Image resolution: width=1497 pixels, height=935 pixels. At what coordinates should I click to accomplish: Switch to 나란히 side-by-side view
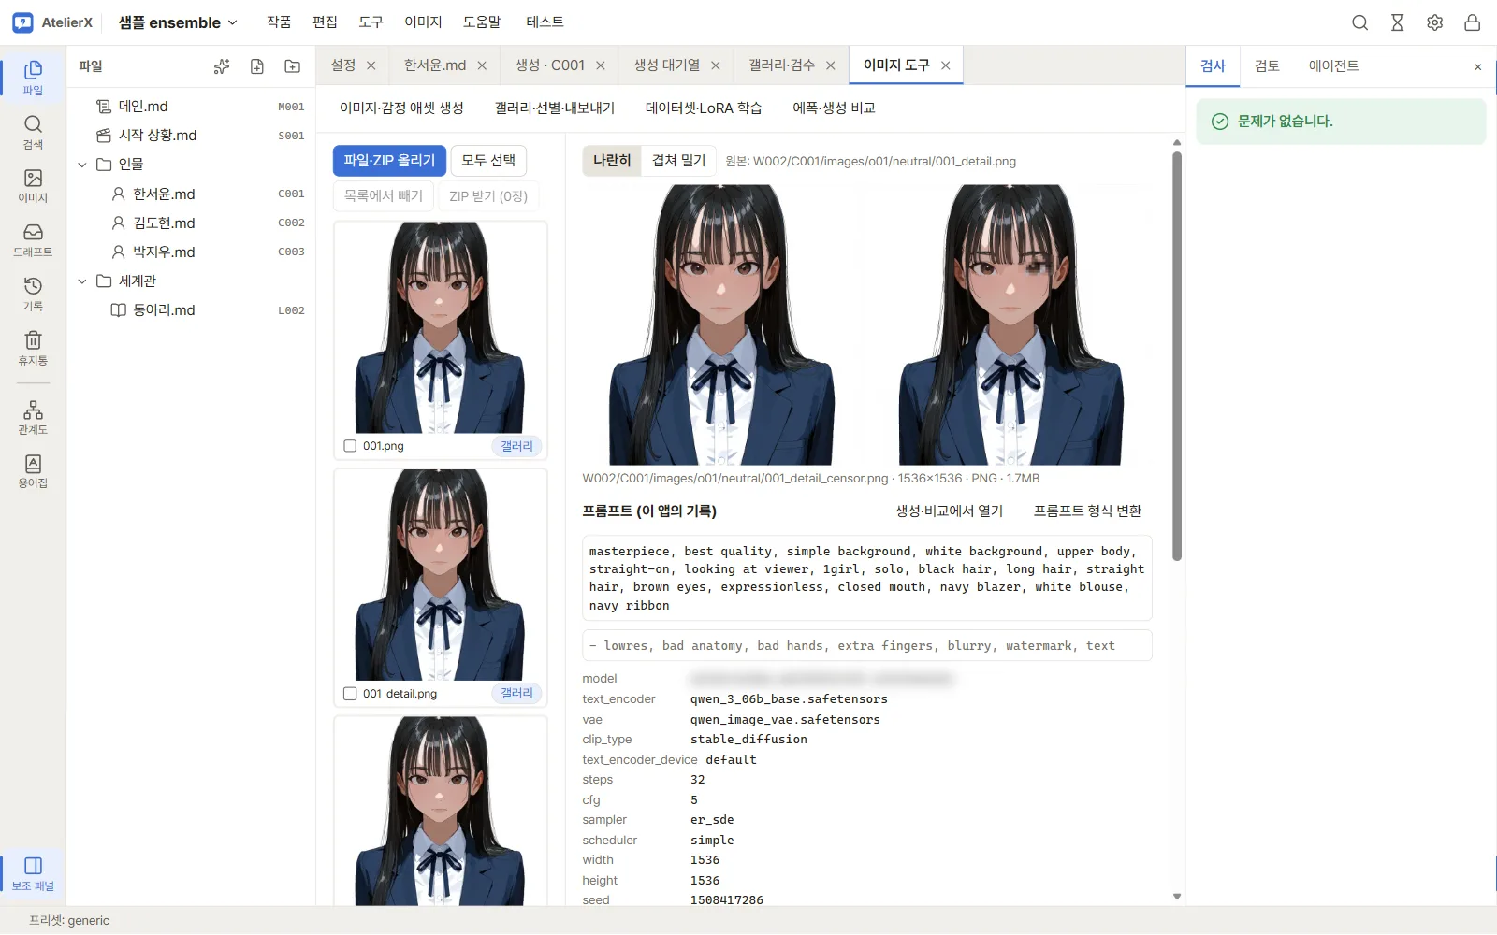click(x=612, y=161)
